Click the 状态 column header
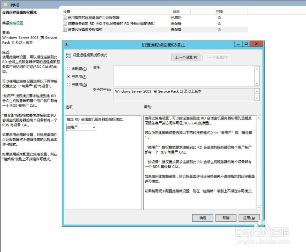 [176, 12]
